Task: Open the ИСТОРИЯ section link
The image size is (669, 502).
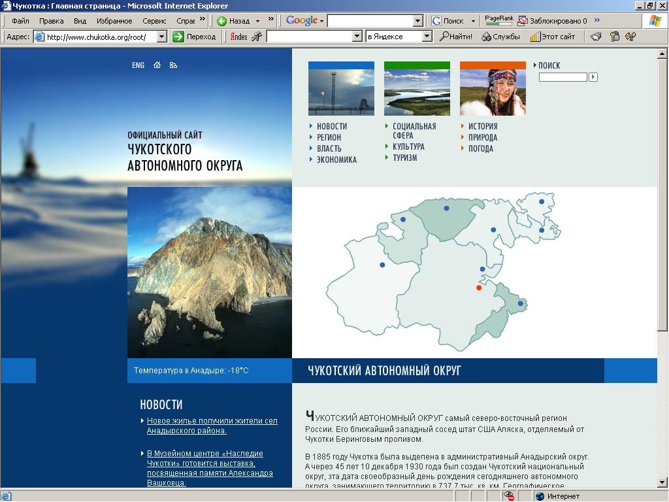Action: point(483,126)
